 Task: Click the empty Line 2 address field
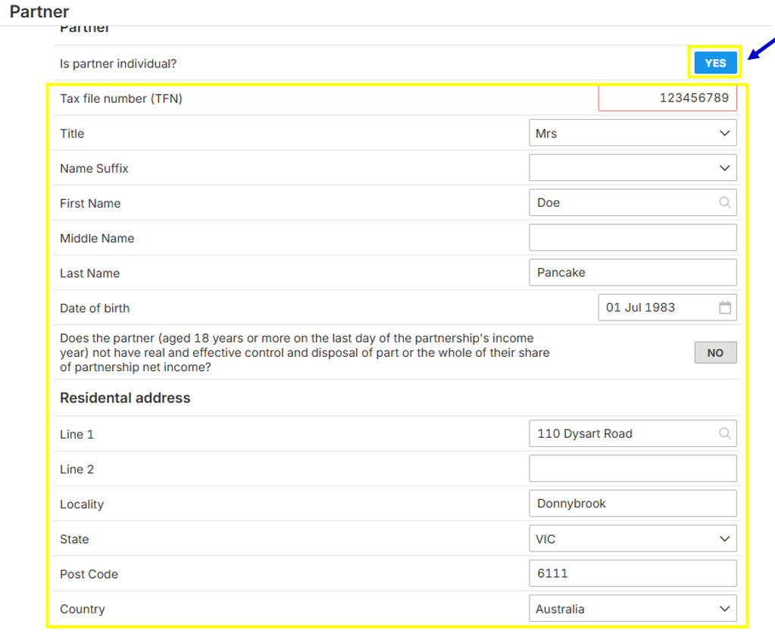click(633, 468)
